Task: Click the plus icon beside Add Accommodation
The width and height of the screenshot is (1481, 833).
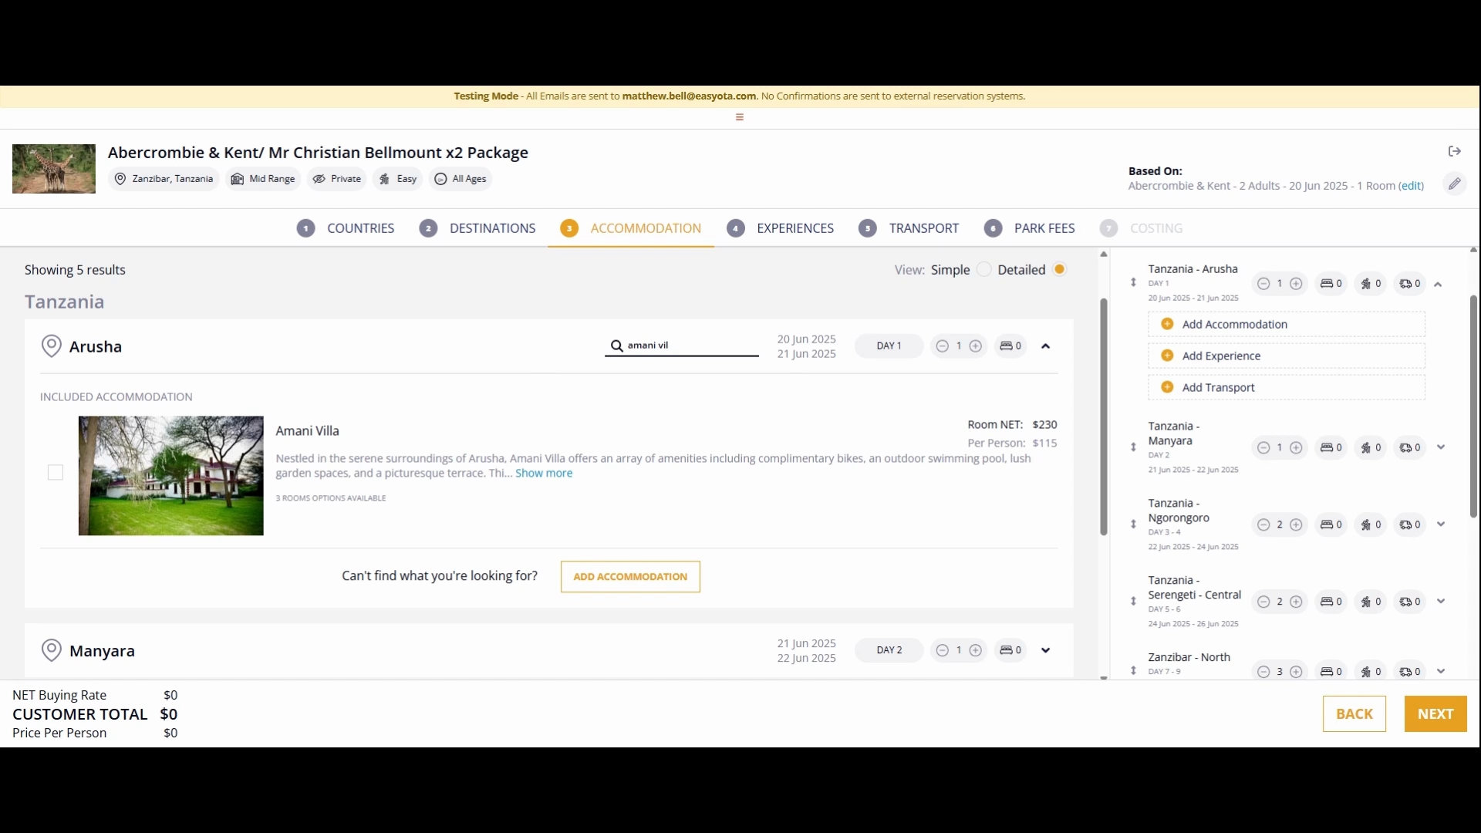Action: (x=1167, y=324)
